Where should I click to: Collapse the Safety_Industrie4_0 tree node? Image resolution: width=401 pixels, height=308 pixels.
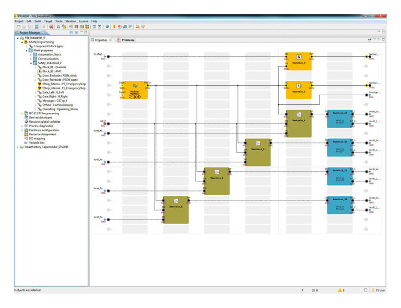click(x=30, y=63)
